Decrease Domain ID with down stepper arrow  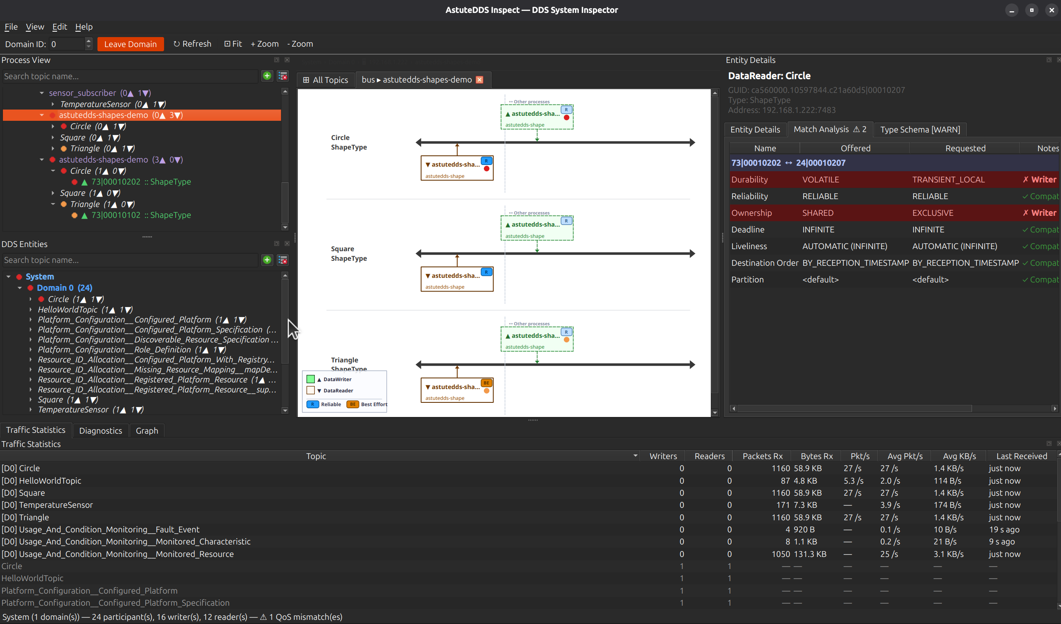(x=88, y=47)
